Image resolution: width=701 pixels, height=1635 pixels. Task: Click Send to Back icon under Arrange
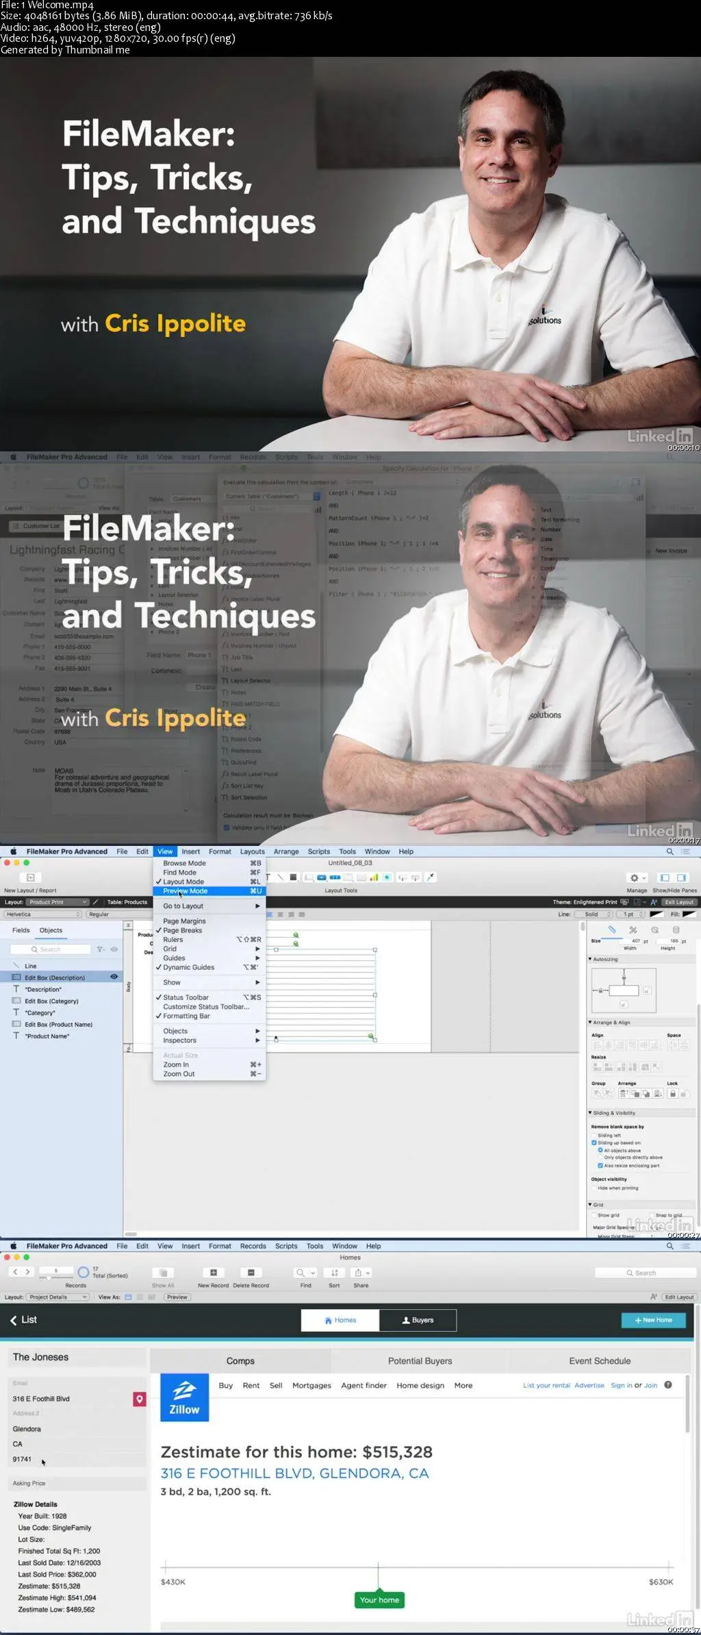[657, 1094]
